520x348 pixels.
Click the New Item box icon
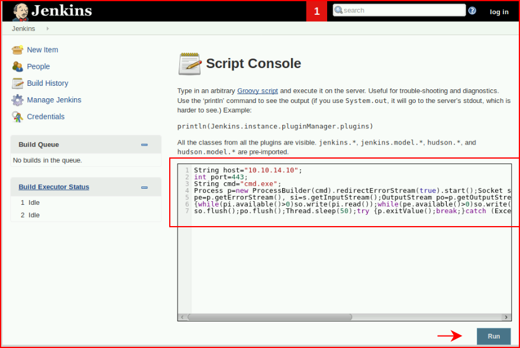17,50
